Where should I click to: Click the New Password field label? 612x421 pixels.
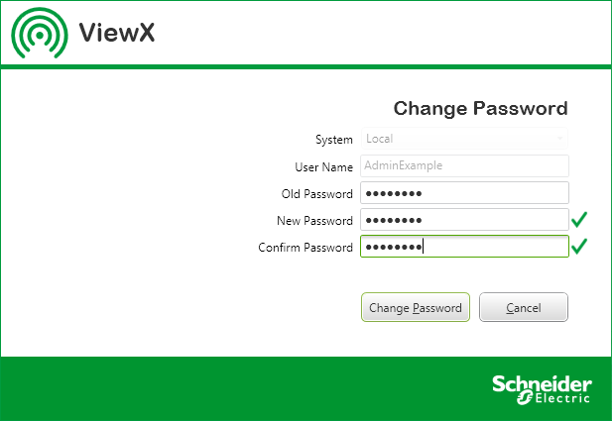click(x=314, y=220)
